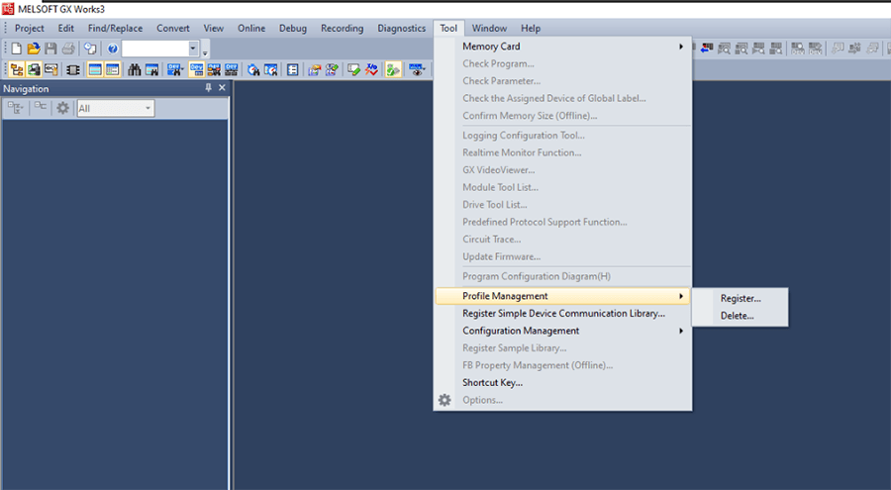The height and width of the screenshot is (490, 891).
Task: Choose Delete... in the Profile Management submenu
Action: (x=741, y=316)
